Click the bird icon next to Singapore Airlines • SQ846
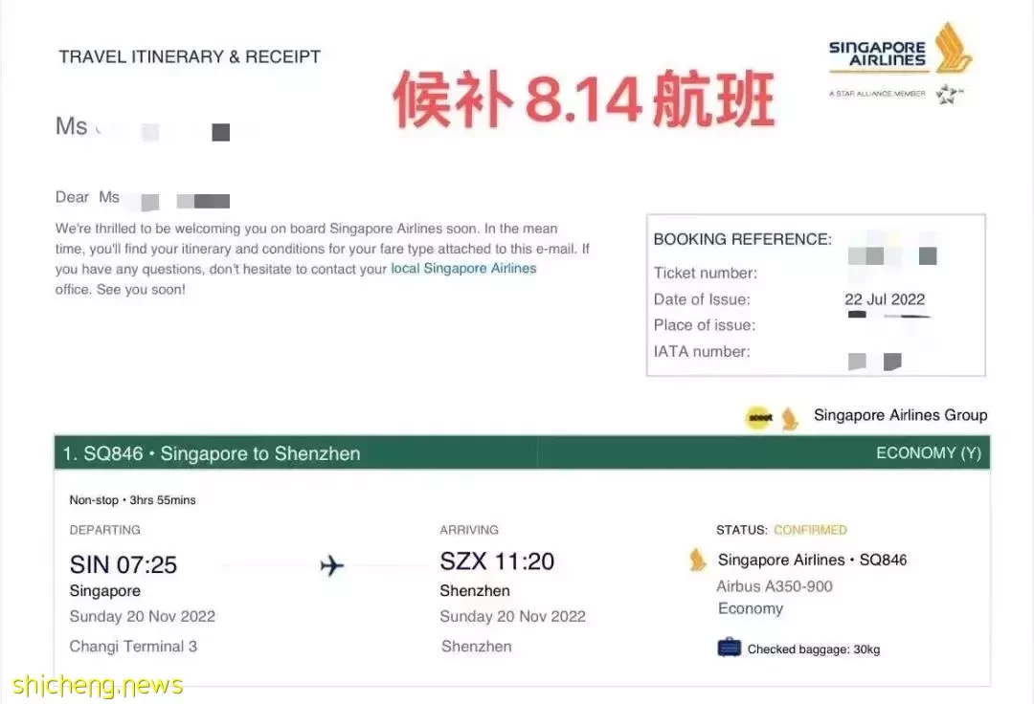Screen dimensions: 1034x704 (x=698, y=561)
